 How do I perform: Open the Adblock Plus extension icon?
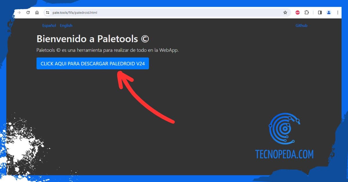[x=298, y=13]
